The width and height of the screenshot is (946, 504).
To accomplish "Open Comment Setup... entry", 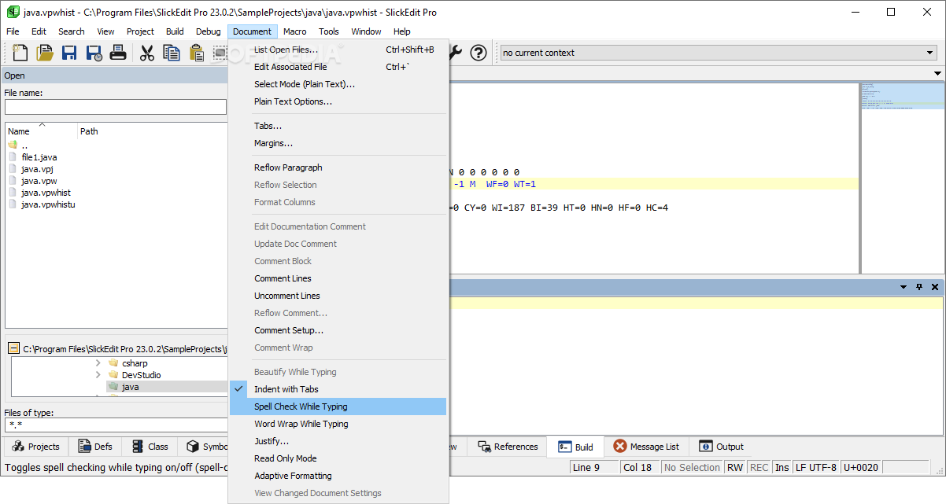I will 338,330.
